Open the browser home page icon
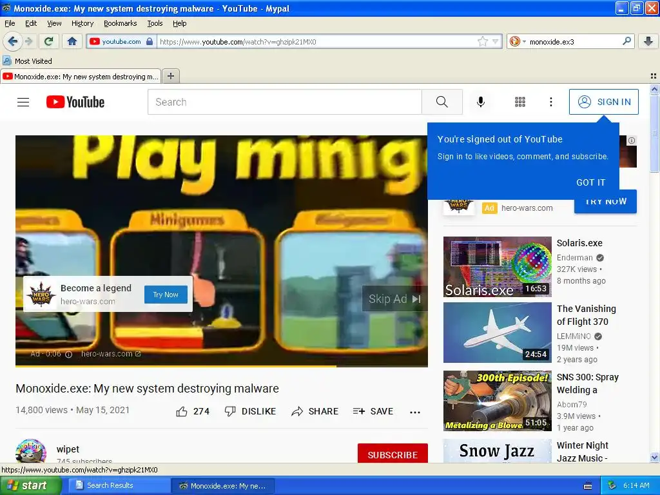This screenshot has width=660, height=495. (x=72, y=41)
